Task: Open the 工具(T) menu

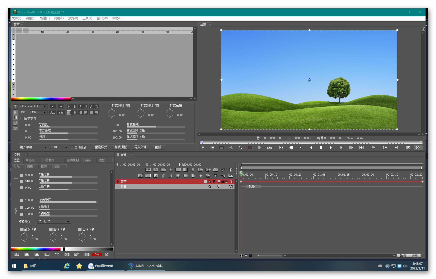Action: (x=87, y=18)
